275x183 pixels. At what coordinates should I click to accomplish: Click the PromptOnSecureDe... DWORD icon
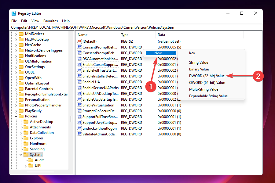click(79, 111)
